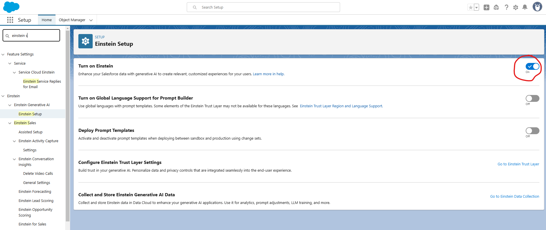Open the App Launcher grid icon
This screenshot has width=546, height=230.
click(10, 20)
